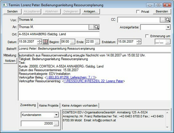Minimize the Termin window
Screen dimensions: 174x133
tap(150, 5)
